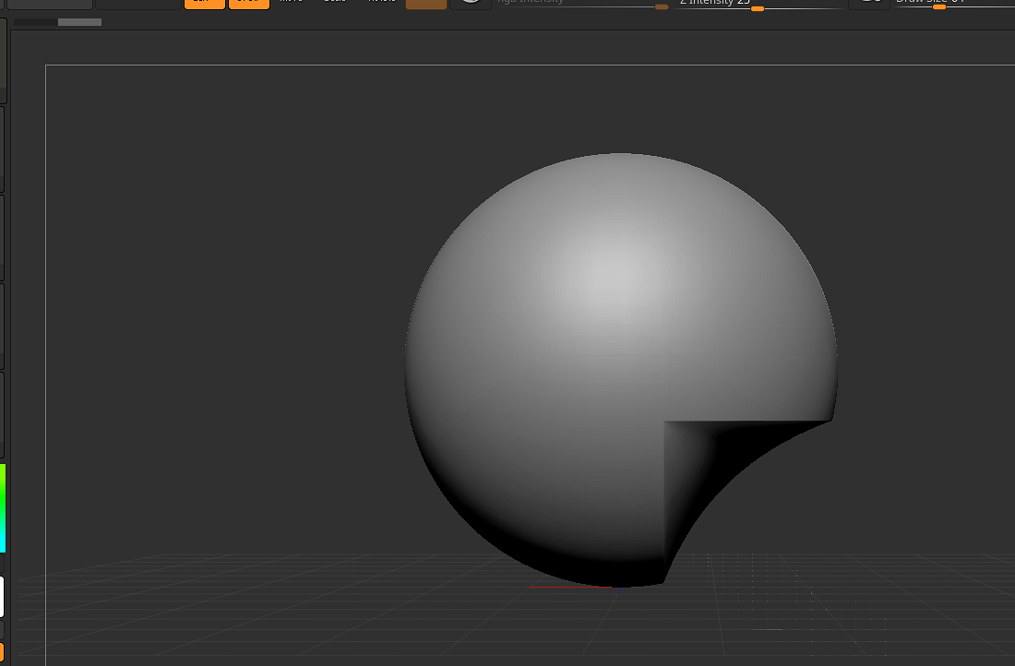Image resolution: width=1015 pixels, height=666 pixels.
Task: Adjust the Draw Size slider
Action: pyautogui.click(x=954, y=4)
